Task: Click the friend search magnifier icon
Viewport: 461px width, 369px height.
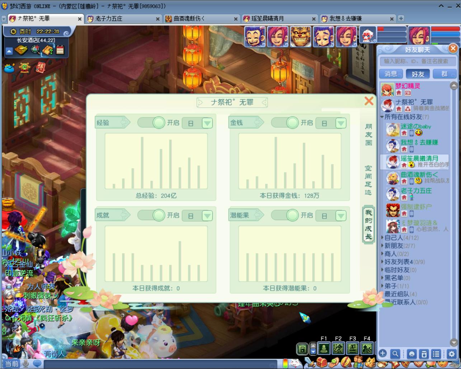Action: 395,354
